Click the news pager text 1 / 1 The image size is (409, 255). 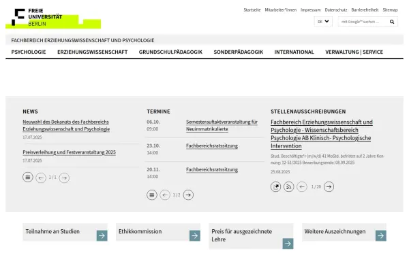pos(52,177)
